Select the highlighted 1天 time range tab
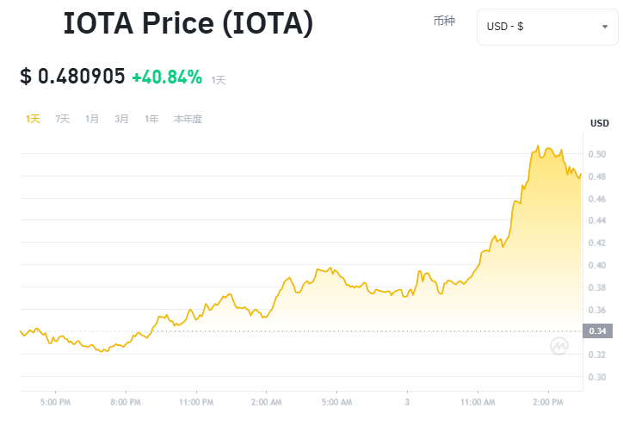The width and height of the screenshot is (623, 426). click(33, 119)
